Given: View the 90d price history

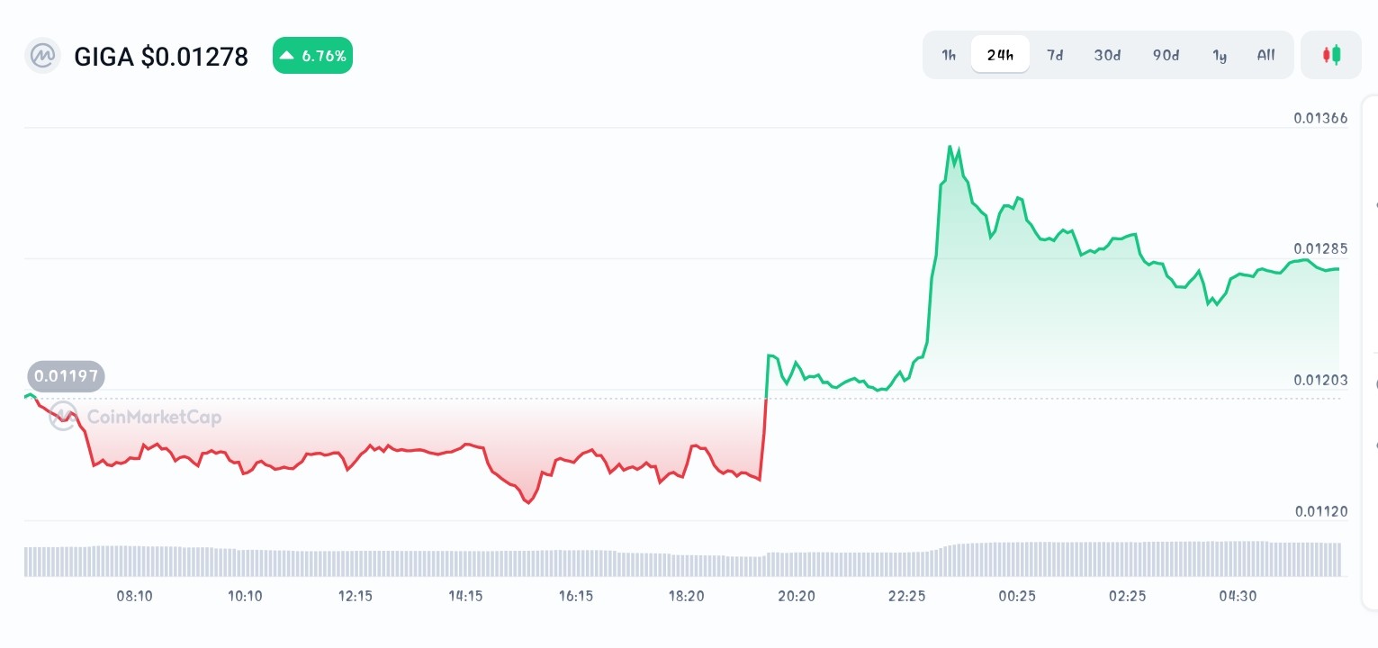Looking at the screenshot, I should (1166, 55).
